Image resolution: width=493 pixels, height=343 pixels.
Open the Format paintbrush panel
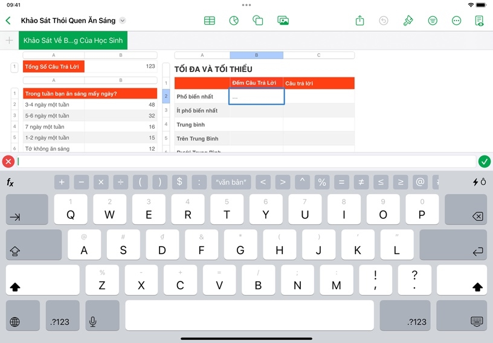[408, 21]
